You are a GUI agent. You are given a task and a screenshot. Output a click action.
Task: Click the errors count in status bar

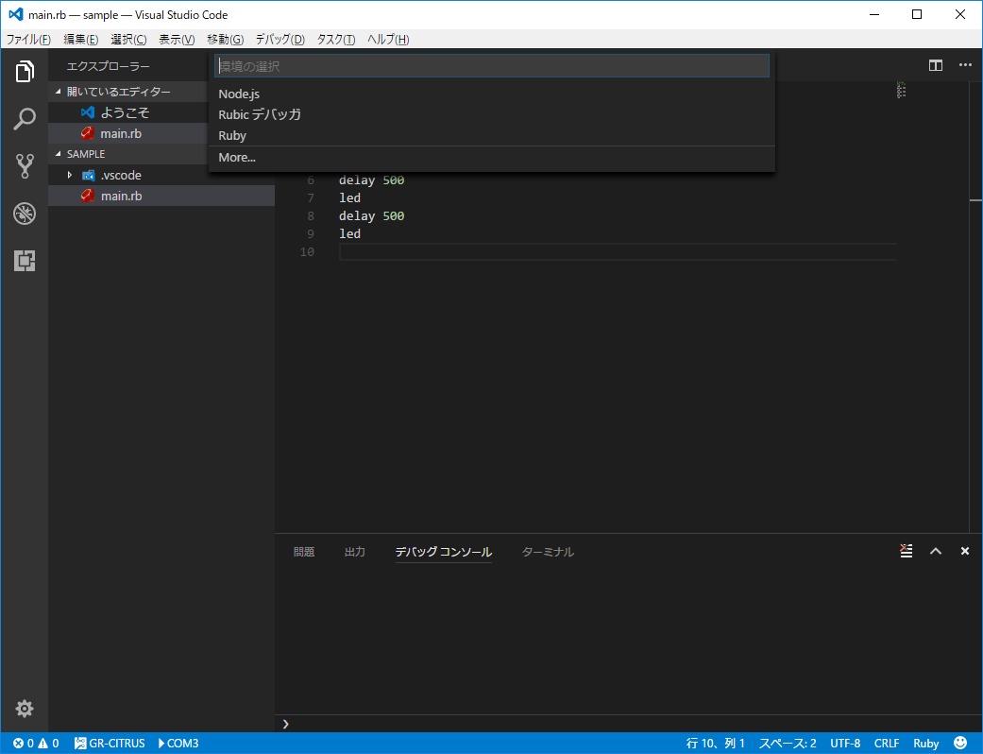pos(24,744)
